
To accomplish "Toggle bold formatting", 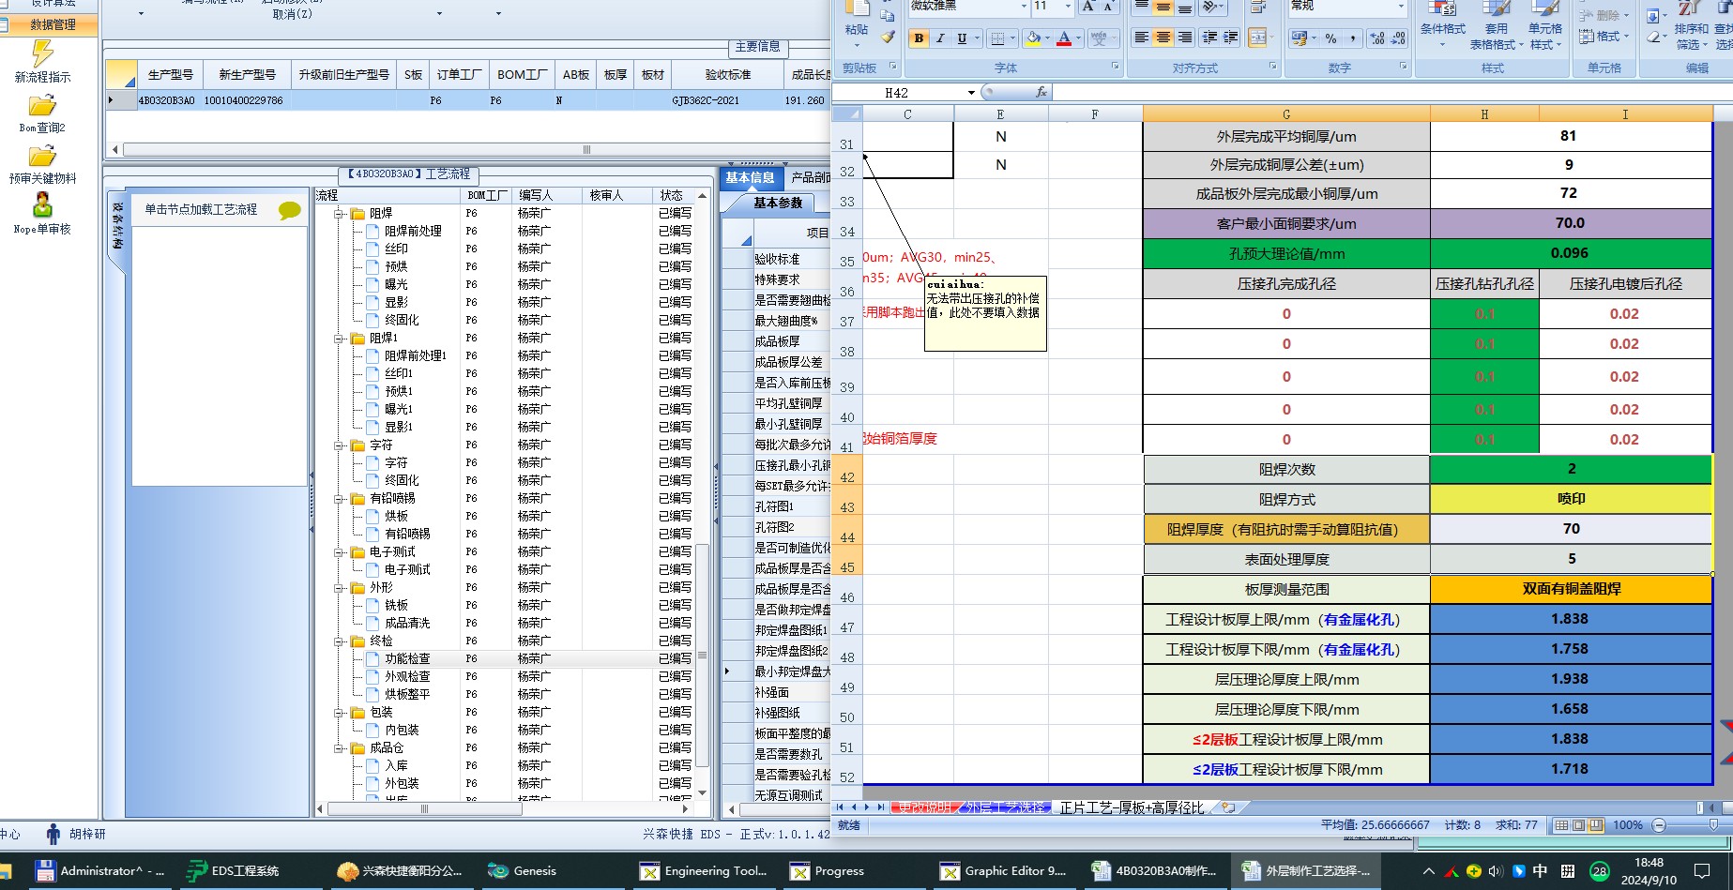I will pyautogui.click(x=919, y=38).
